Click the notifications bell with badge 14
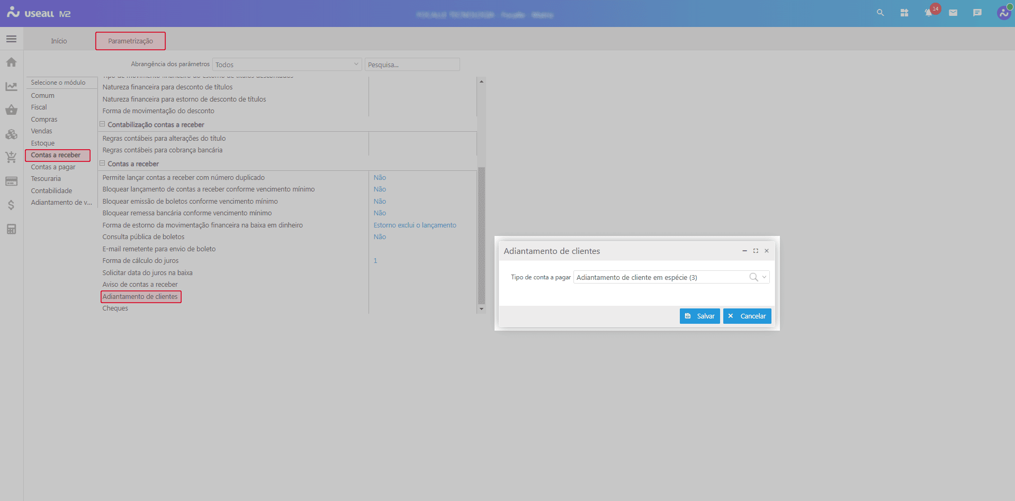Screen dimensions: 1015x501 coord(929,13)
